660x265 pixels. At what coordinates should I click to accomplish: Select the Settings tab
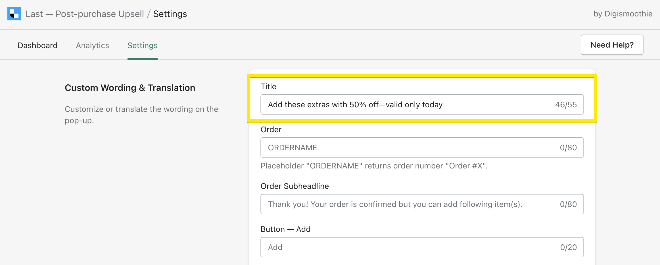142,45
